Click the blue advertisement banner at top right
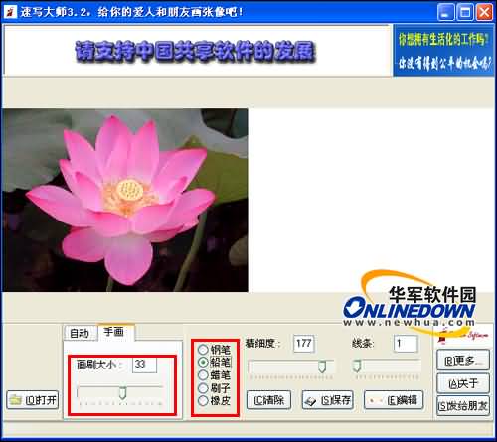 [443, 51]
